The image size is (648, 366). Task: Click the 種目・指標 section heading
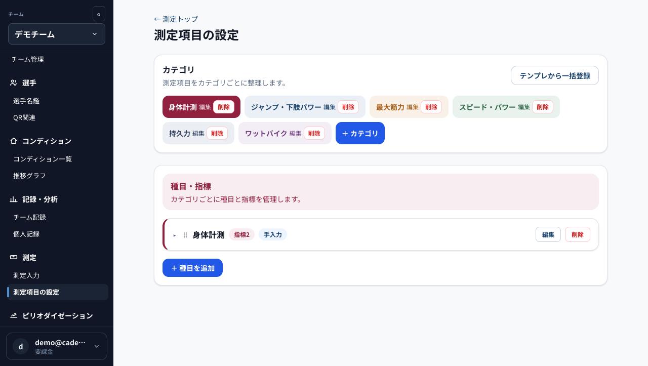click(x=191, y=186)
